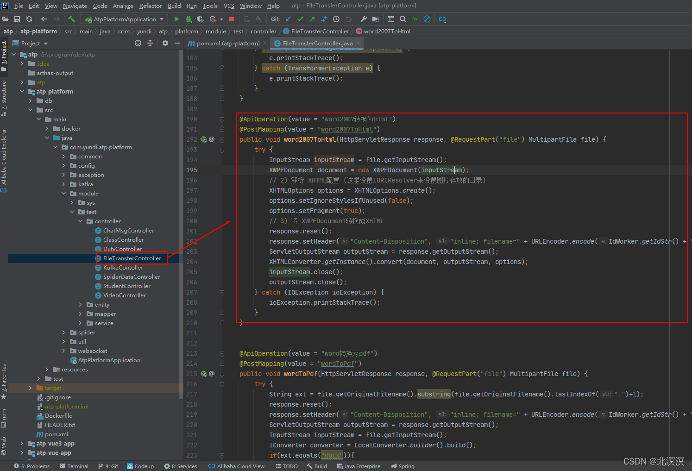Screen dimensions: 692x471
Task: Open the Problems tool window
Action: (32, 466)
